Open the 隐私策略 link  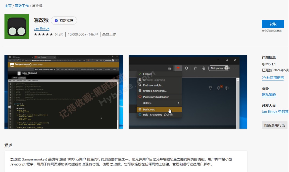click(x=269, y=95)
